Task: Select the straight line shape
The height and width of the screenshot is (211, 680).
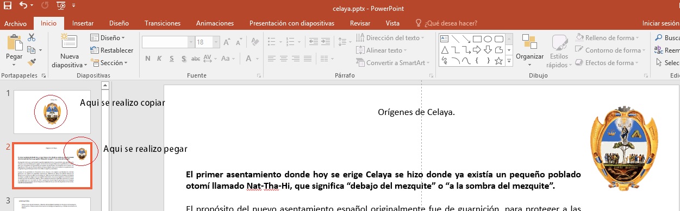Action: [x=456, y=39]
